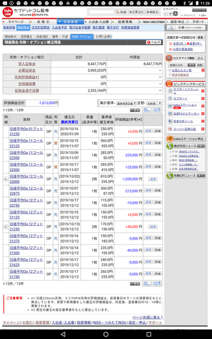Click the 最終売買日 column header link
The image size is (212, 339).
tap(69, 122)
